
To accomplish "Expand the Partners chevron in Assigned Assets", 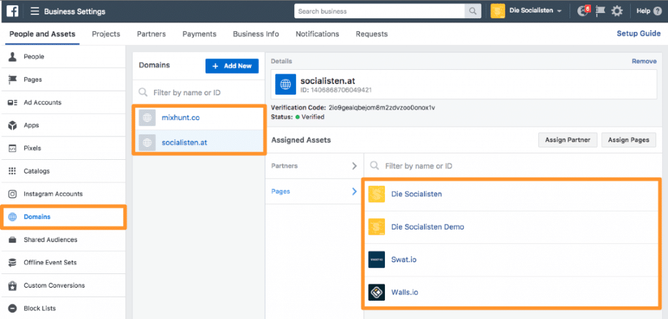I will click(354, 166).
